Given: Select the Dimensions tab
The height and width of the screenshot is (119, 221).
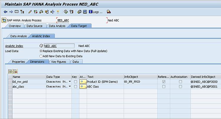Looking at the screenshot, I should (x=37, y=62).
